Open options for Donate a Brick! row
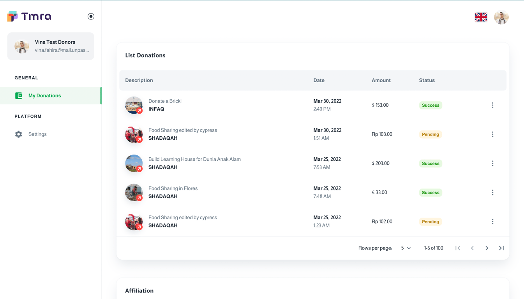The height and width of the screenshot is (299, 524). [492, 105]
